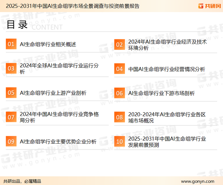The width and height of the screenshot is (223, 185).
Task: Select chapter AI生命组学行业相关概述
Action: tap(48, 44)
